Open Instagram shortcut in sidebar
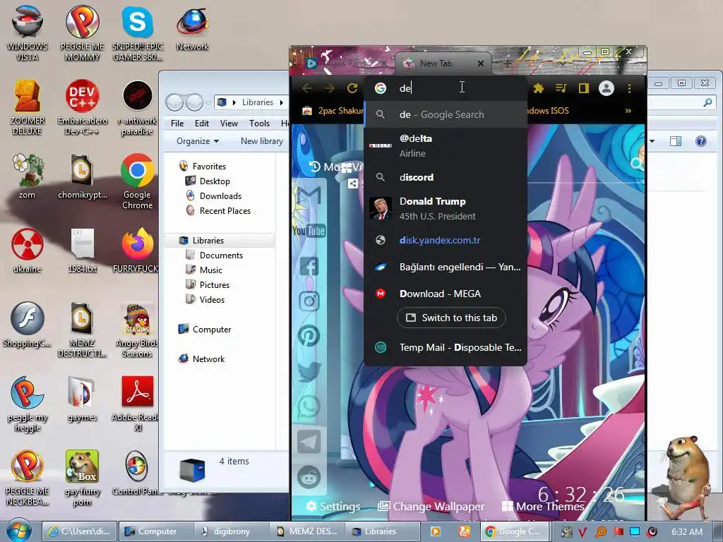This screenshot has width=723, height=542. click(309, 301)
